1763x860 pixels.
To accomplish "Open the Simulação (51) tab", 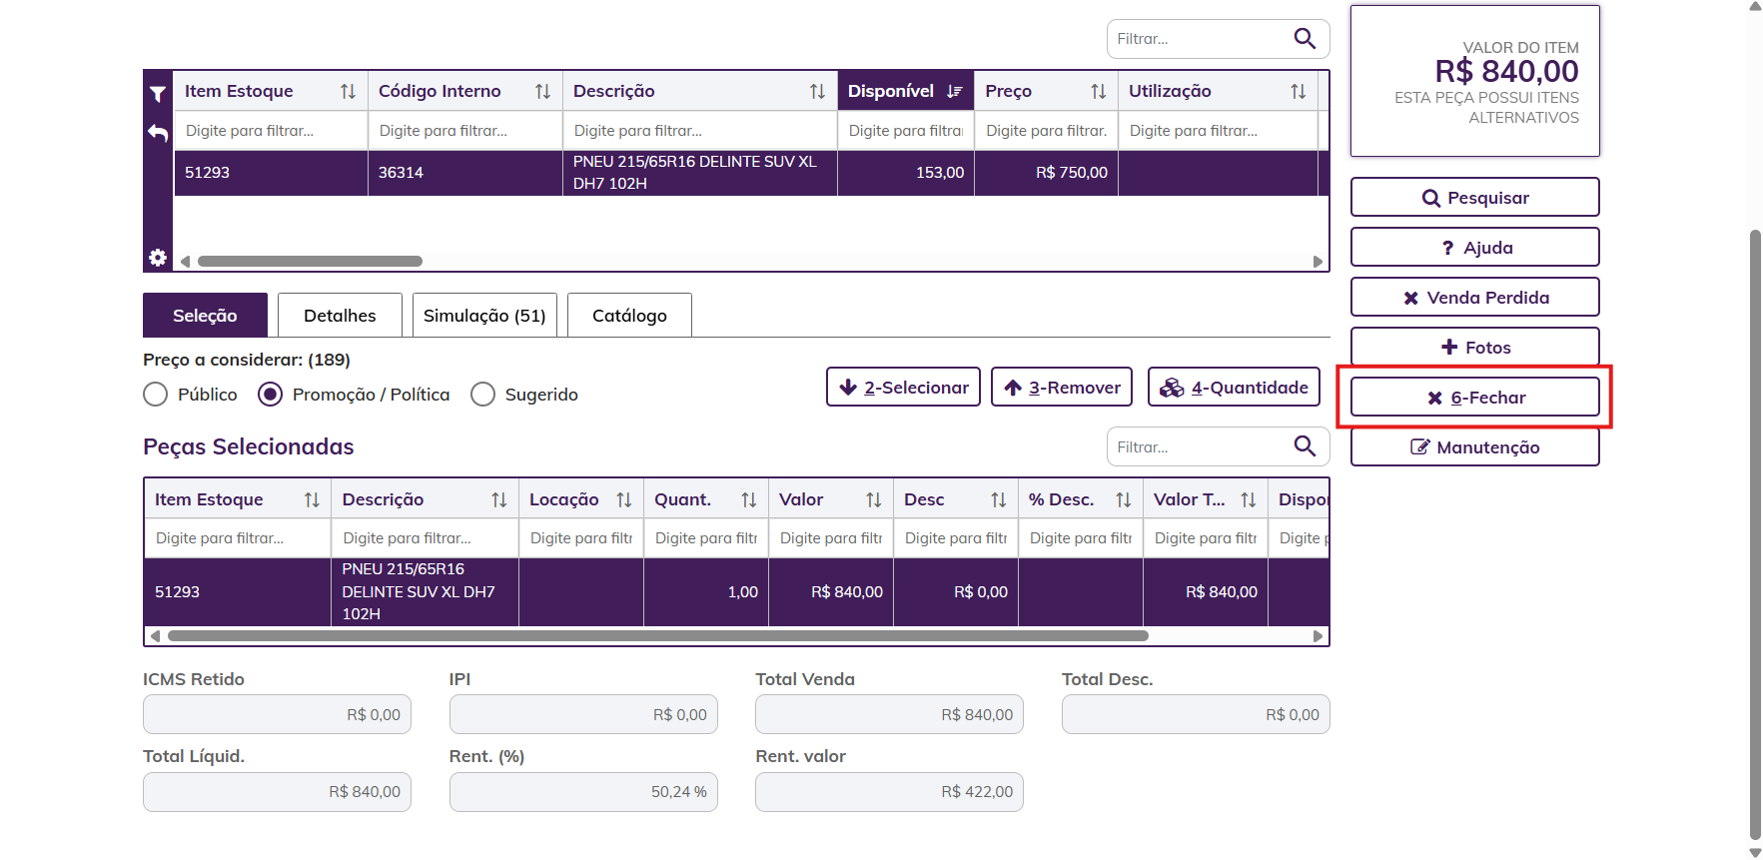I will click(x=484, y=316).
